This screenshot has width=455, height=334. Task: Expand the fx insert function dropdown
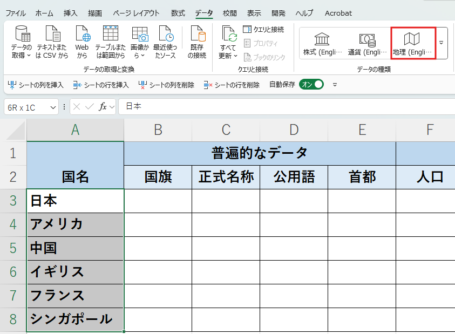(x=112, y=107)
